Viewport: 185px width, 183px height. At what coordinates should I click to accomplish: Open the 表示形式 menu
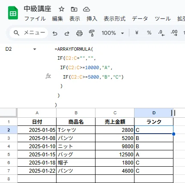(115, 19)
